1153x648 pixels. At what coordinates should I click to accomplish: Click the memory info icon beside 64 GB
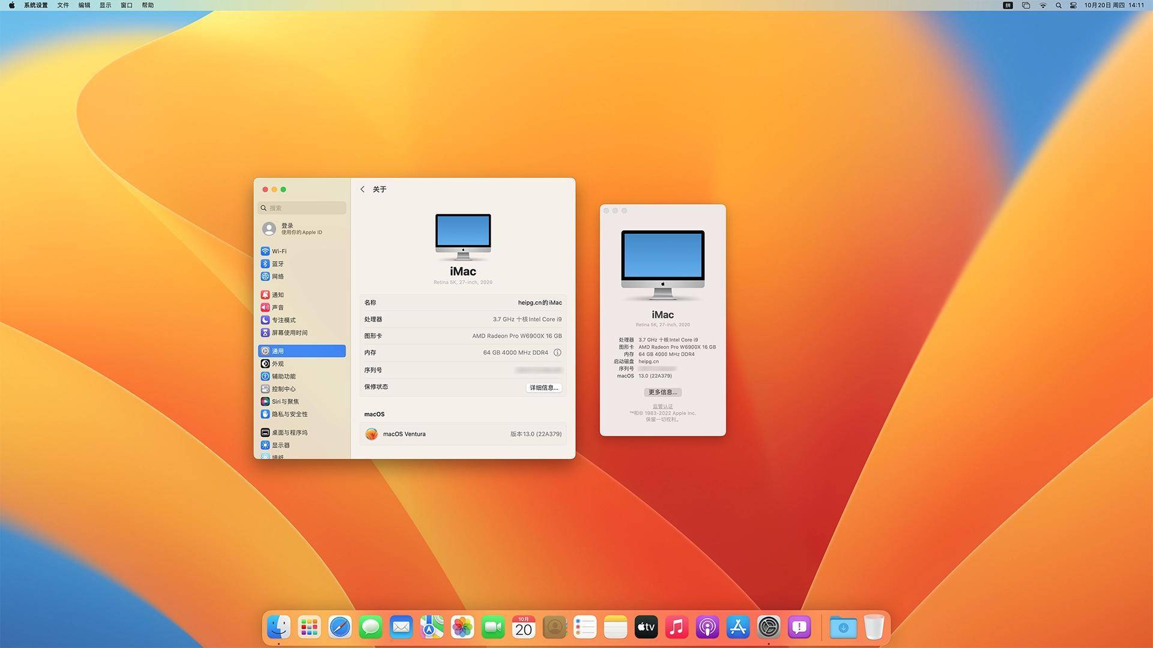point(557,353)
